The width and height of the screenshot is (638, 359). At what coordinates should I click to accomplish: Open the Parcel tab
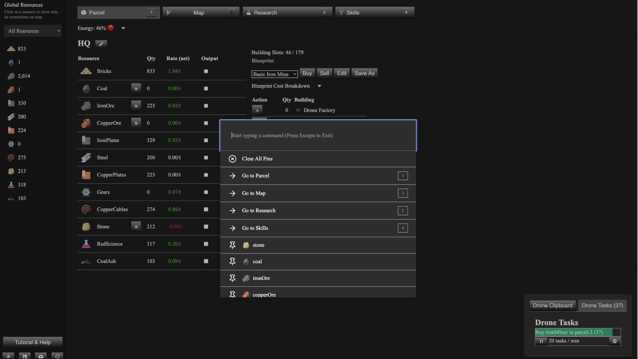(x=118, y=13)
